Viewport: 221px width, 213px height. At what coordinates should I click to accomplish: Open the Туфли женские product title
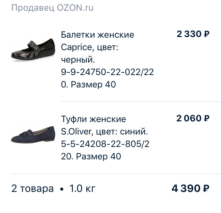[x=94, y=119]
